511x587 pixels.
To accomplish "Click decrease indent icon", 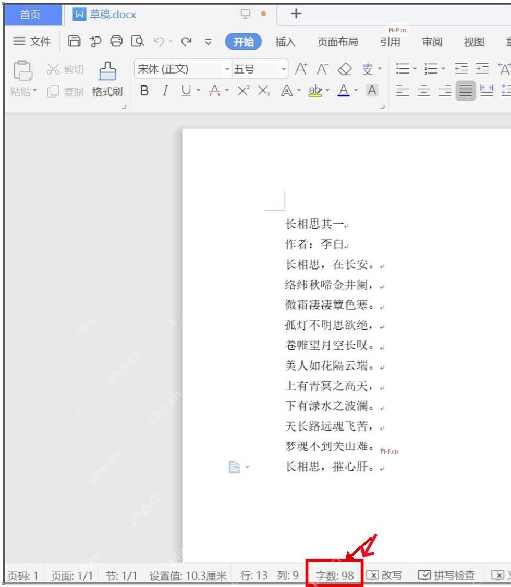I will tap(461, 68).
